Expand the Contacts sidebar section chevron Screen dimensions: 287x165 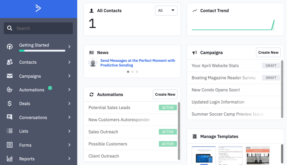[69, 62]
